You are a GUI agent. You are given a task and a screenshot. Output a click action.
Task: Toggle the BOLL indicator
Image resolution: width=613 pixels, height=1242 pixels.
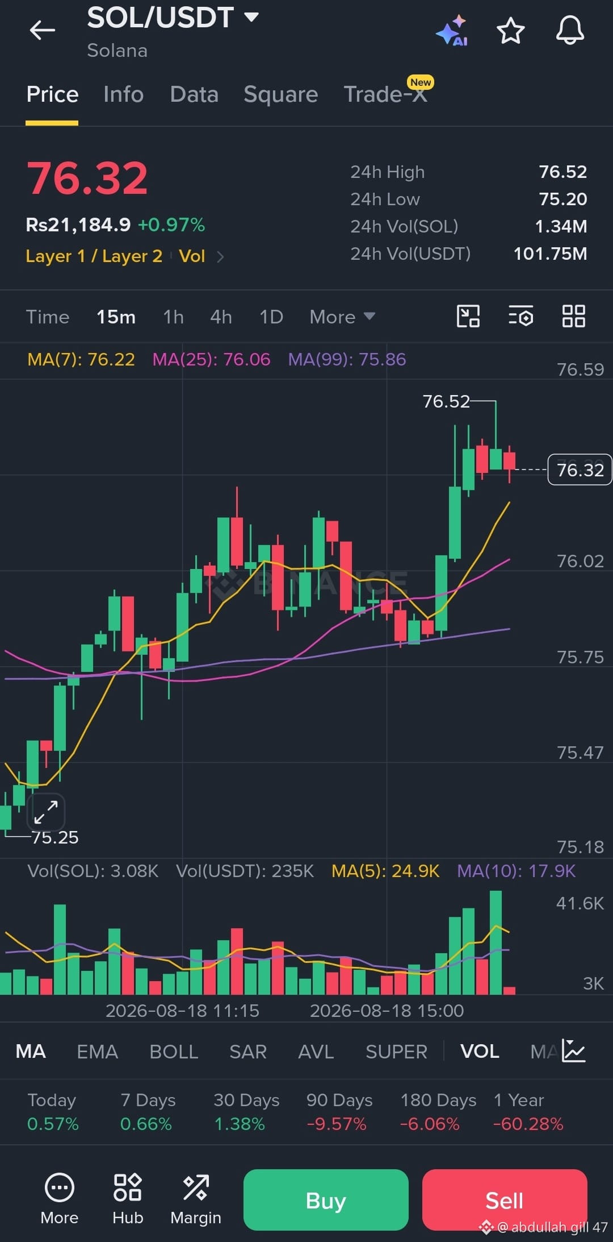click(x=174, y=1051)
